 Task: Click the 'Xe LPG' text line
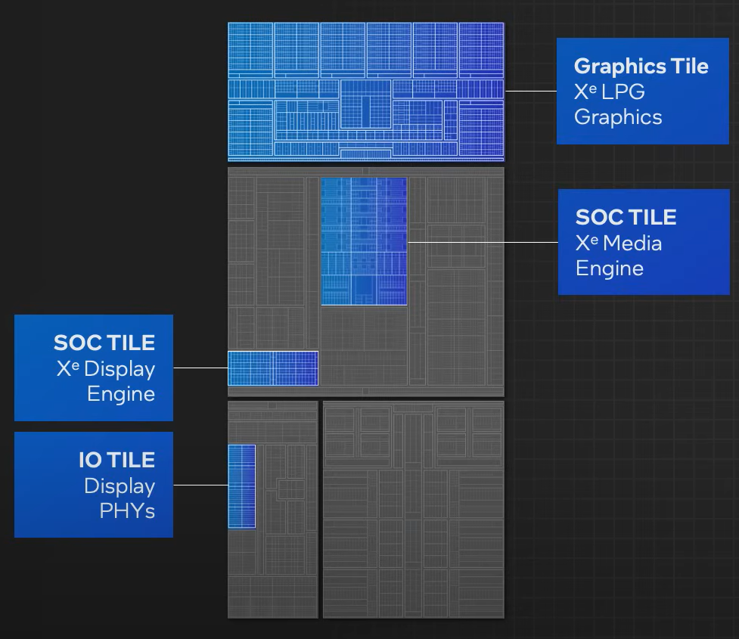(x=610, y=92)
